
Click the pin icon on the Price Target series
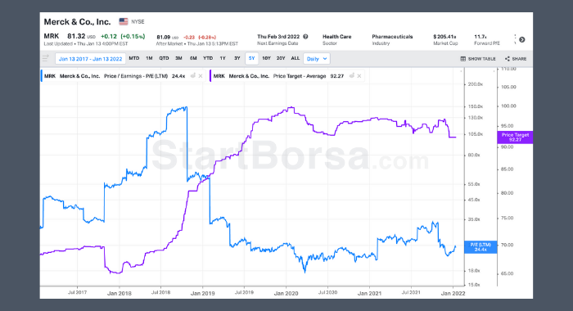click(x=351, y=76)
